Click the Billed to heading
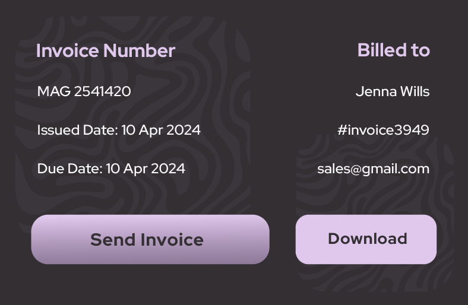This screenshot has height=305, width=468. click(x=393, y=50)
